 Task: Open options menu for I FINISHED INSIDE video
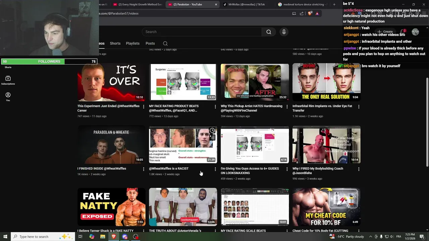143,169
